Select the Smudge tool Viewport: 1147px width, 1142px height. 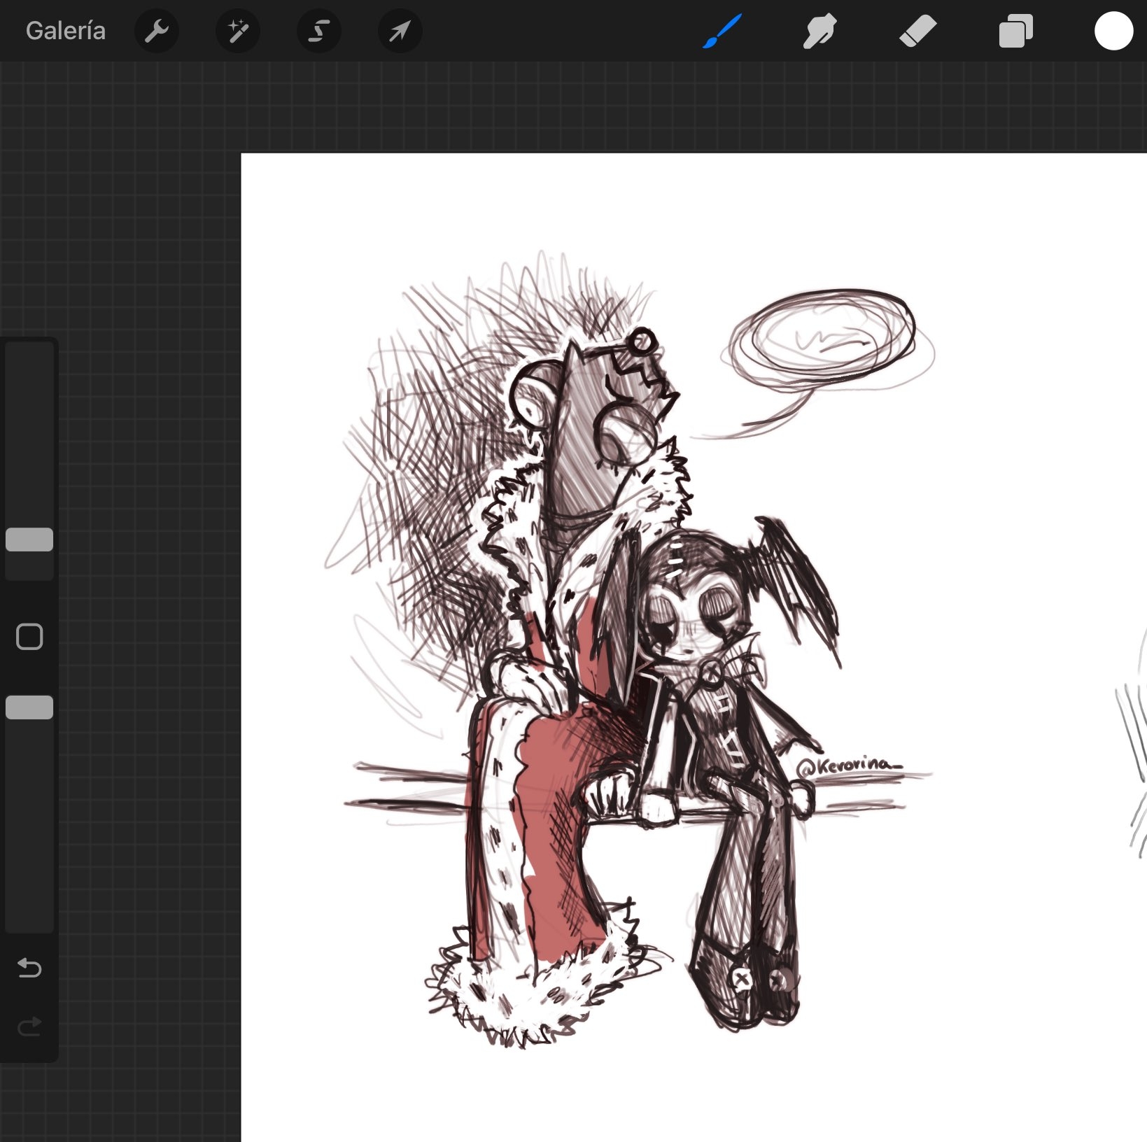(819, 31)
